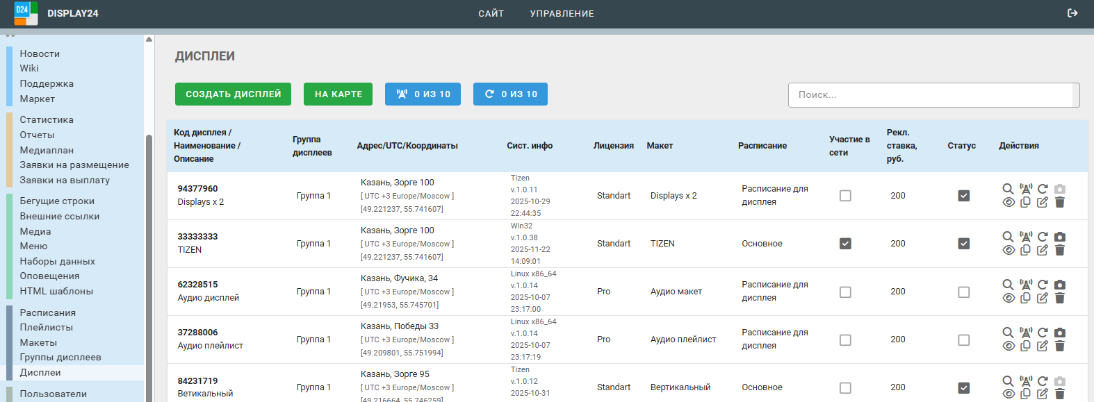Click the blue antenna 0 из 10 button
This screenshot has height=402, width=1094.
(423, 94)
